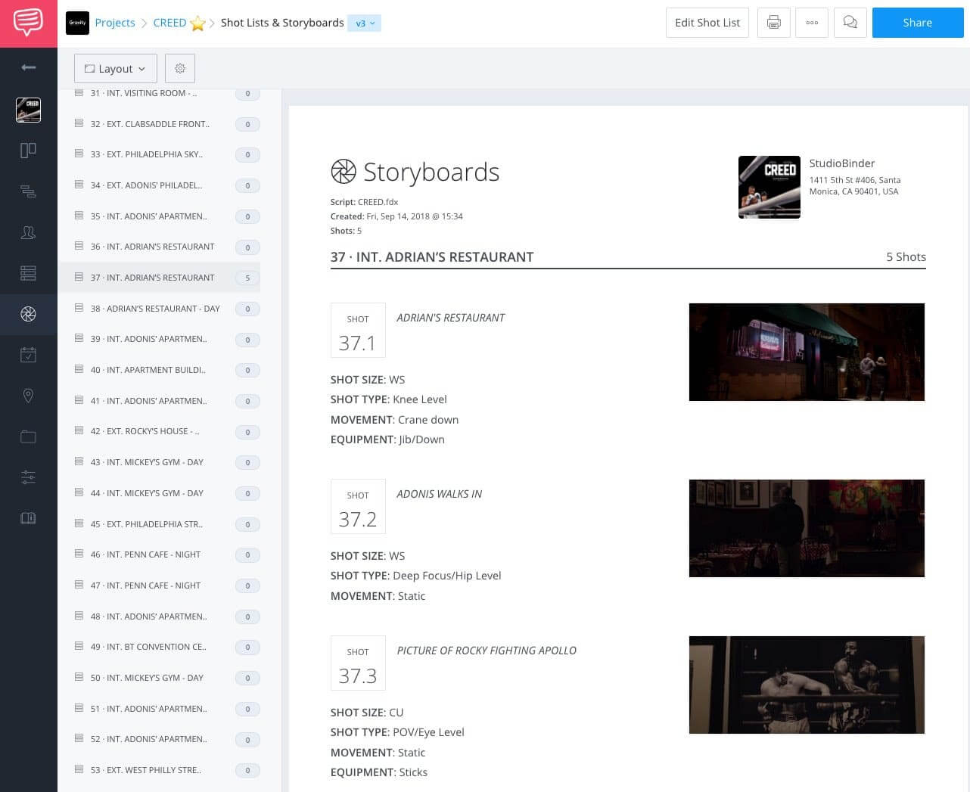Click the shot count badge for scene 44
Image resolution: width=970 pixels, height=792 pixels.
[247, 493]
